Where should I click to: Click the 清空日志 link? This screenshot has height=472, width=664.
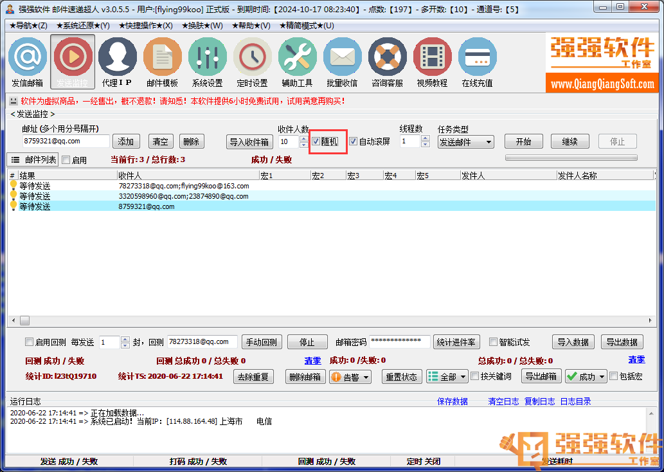503,401
